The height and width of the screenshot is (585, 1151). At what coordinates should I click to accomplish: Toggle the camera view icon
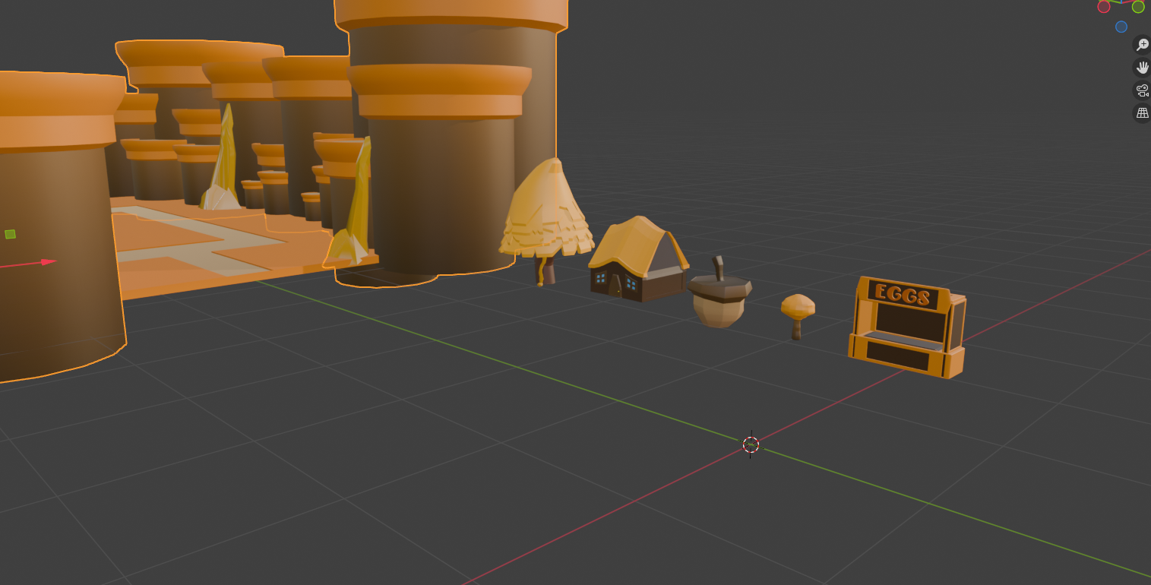(x=1142, y=90)
